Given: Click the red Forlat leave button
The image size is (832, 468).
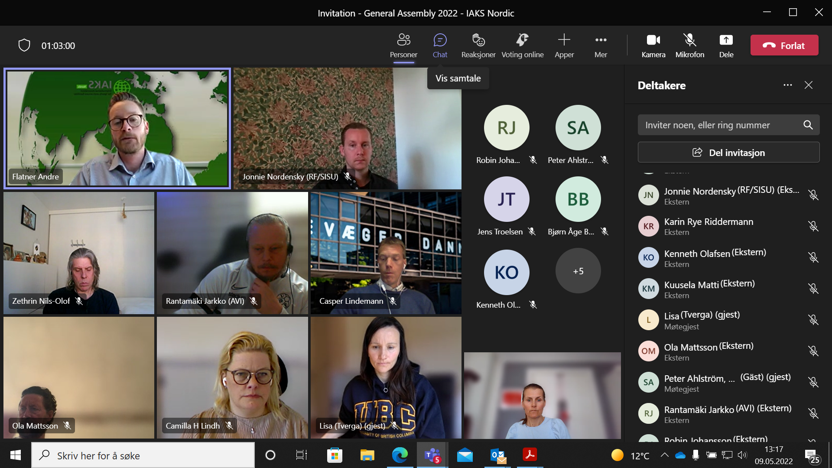Looking at the screenshot, I should 784,45.
